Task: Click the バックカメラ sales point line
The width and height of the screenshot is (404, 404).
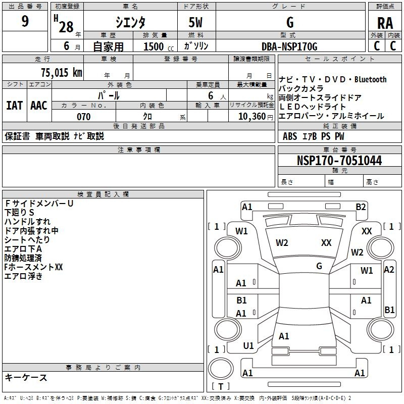Action: click(x=301, y=88)
